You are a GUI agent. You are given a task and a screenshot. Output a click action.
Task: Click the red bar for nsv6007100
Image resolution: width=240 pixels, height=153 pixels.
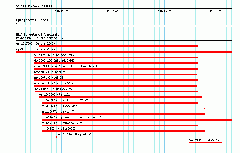tap(116, 80)
